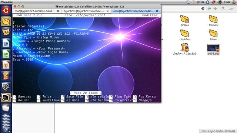Open the session user menu icon

(234, 2)
